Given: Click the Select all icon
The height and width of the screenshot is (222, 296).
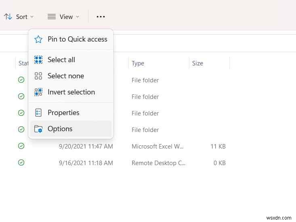Looking at the screenshot, I should (x=38, y=60).
